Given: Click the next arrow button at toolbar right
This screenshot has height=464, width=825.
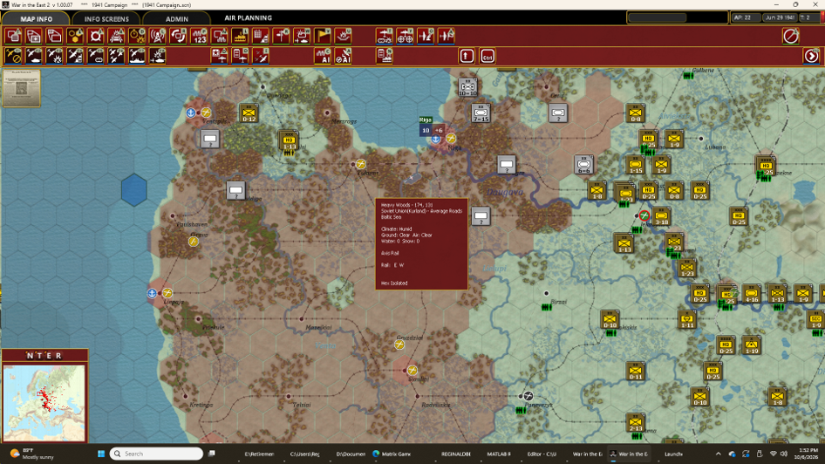Looking at the screenshot, I should pyautogui.click(x=811, y=56).
